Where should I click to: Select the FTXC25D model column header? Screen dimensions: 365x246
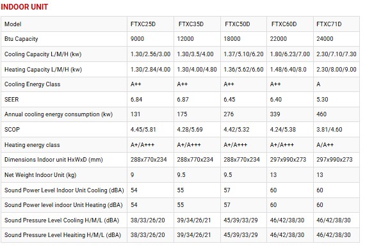143,24
